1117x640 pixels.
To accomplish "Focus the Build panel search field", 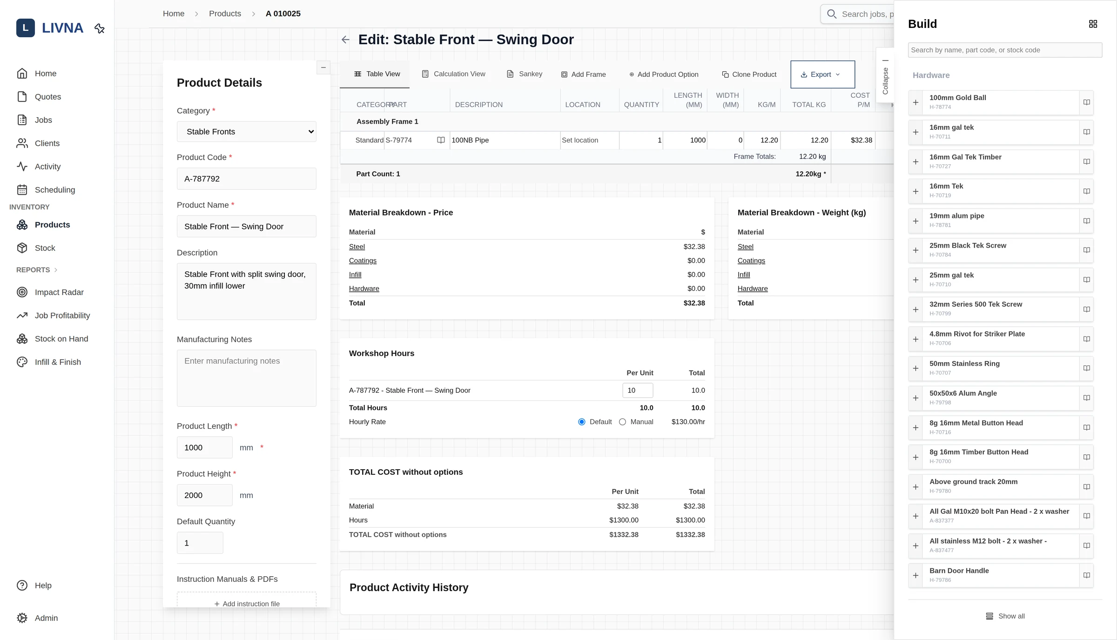I will tap(1005, 50).
